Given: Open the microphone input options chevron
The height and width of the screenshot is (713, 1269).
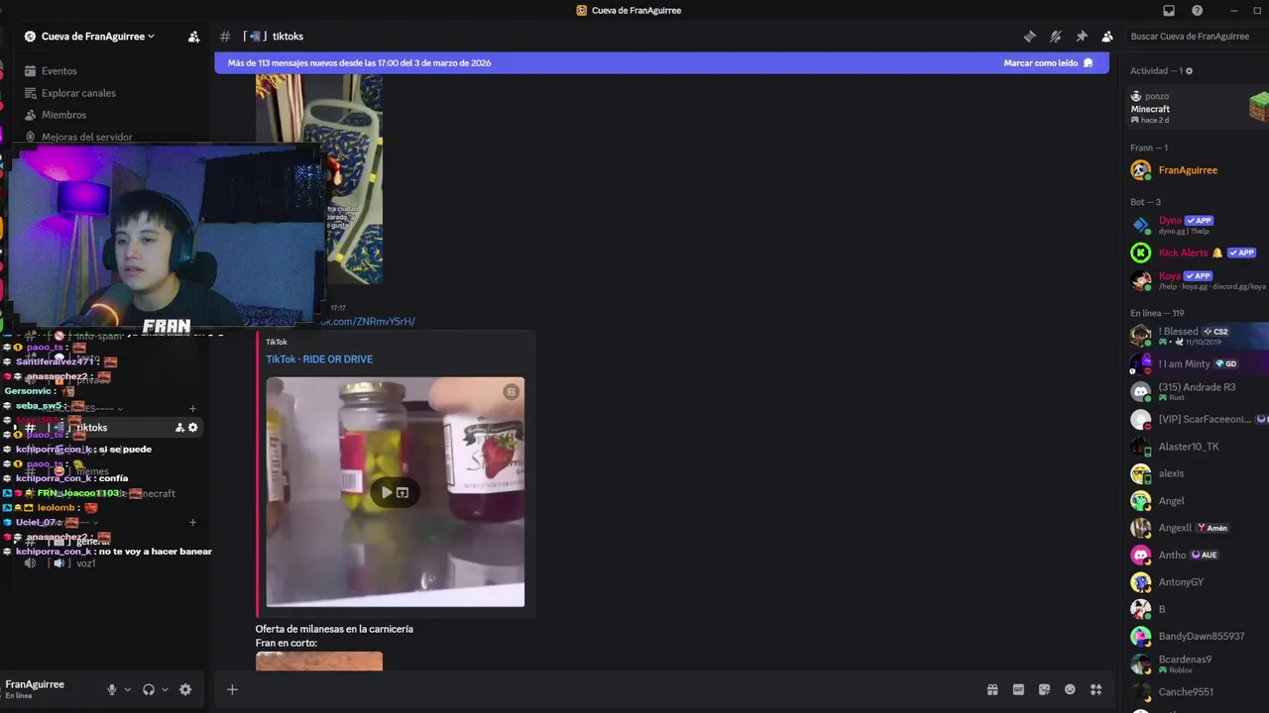Looking at the screenshot, I should pos(128,689).
